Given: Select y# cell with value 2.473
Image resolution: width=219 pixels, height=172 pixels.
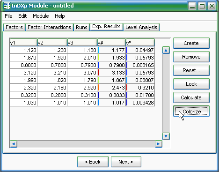Looking at the screenshot, I should pos(111,88).
